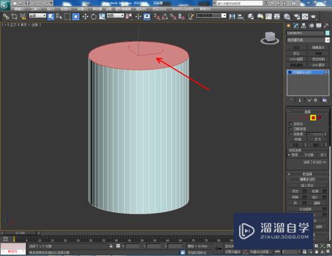Click the Grow selection button
The height and width of the screenshot is (256, 332).
point(317,139)
